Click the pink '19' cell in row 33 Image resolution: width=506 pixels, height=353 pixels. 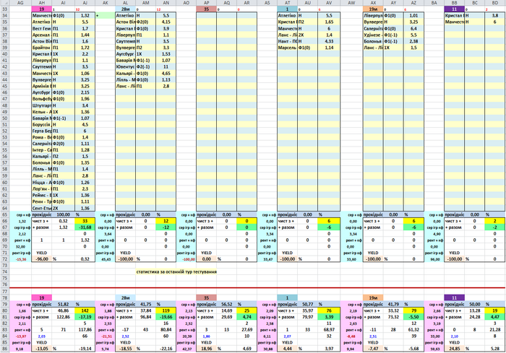pyautogui.click(x=42, y=9)
